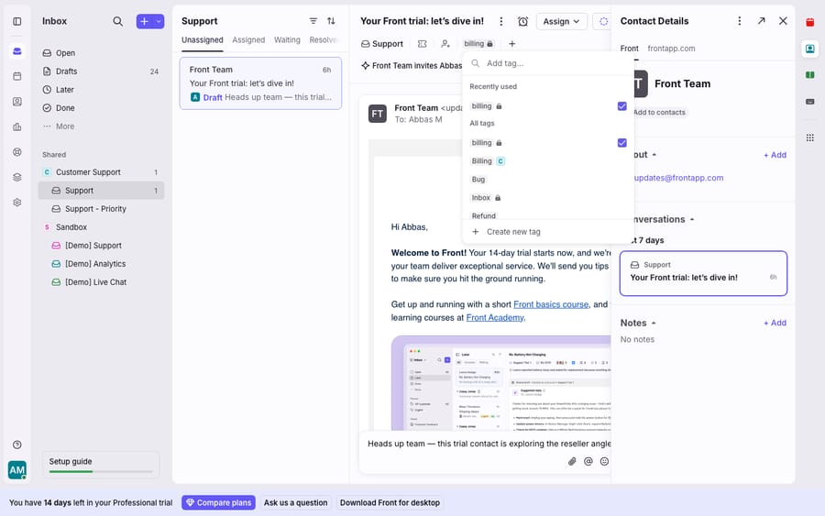Open the AM profile avatar
The width and height of the screenshot is (825, 516).
[16, 469]
